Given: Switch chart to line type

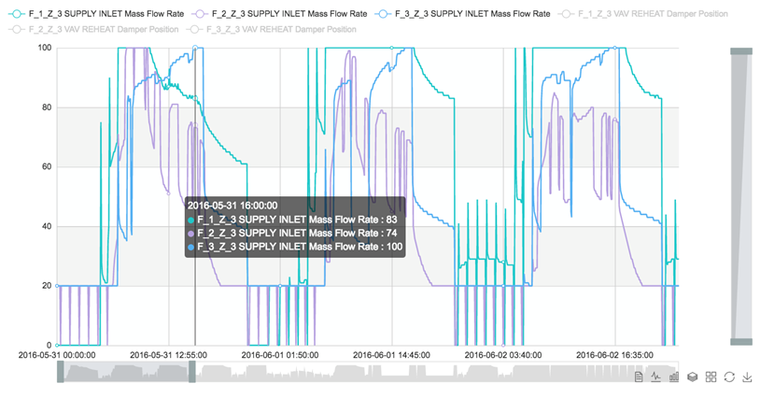Looking at the screenshot, I should click(656, 377).
